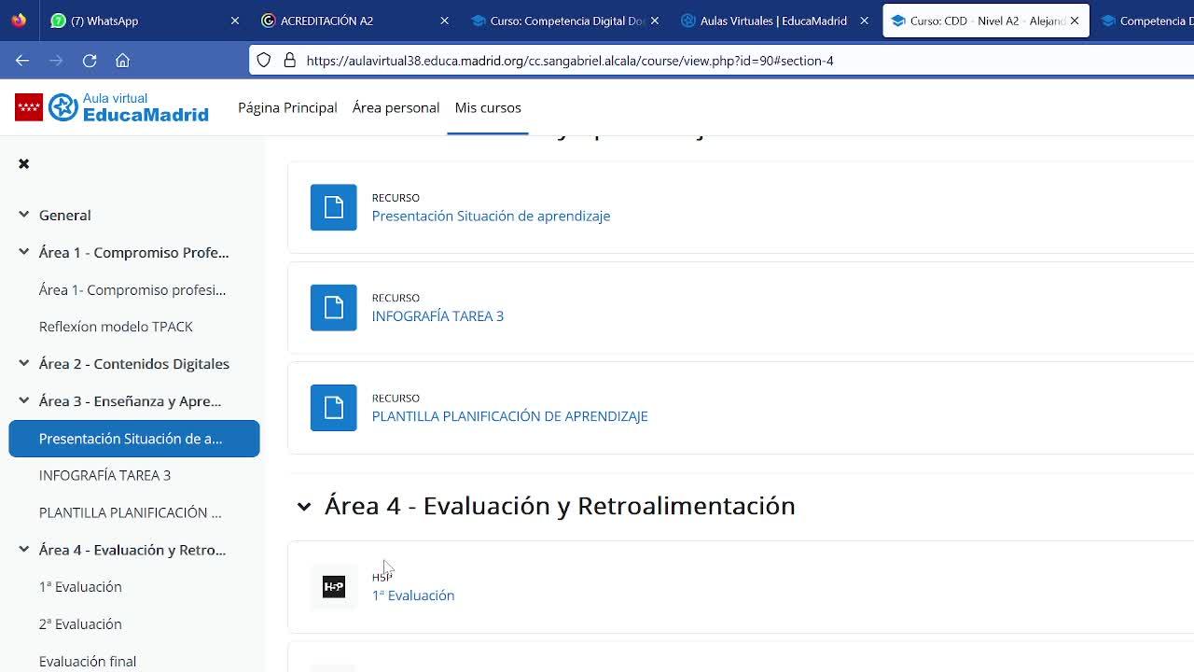1194x672 pixels.
Task: Open the browser home page
Action: [x=122, y=61]
